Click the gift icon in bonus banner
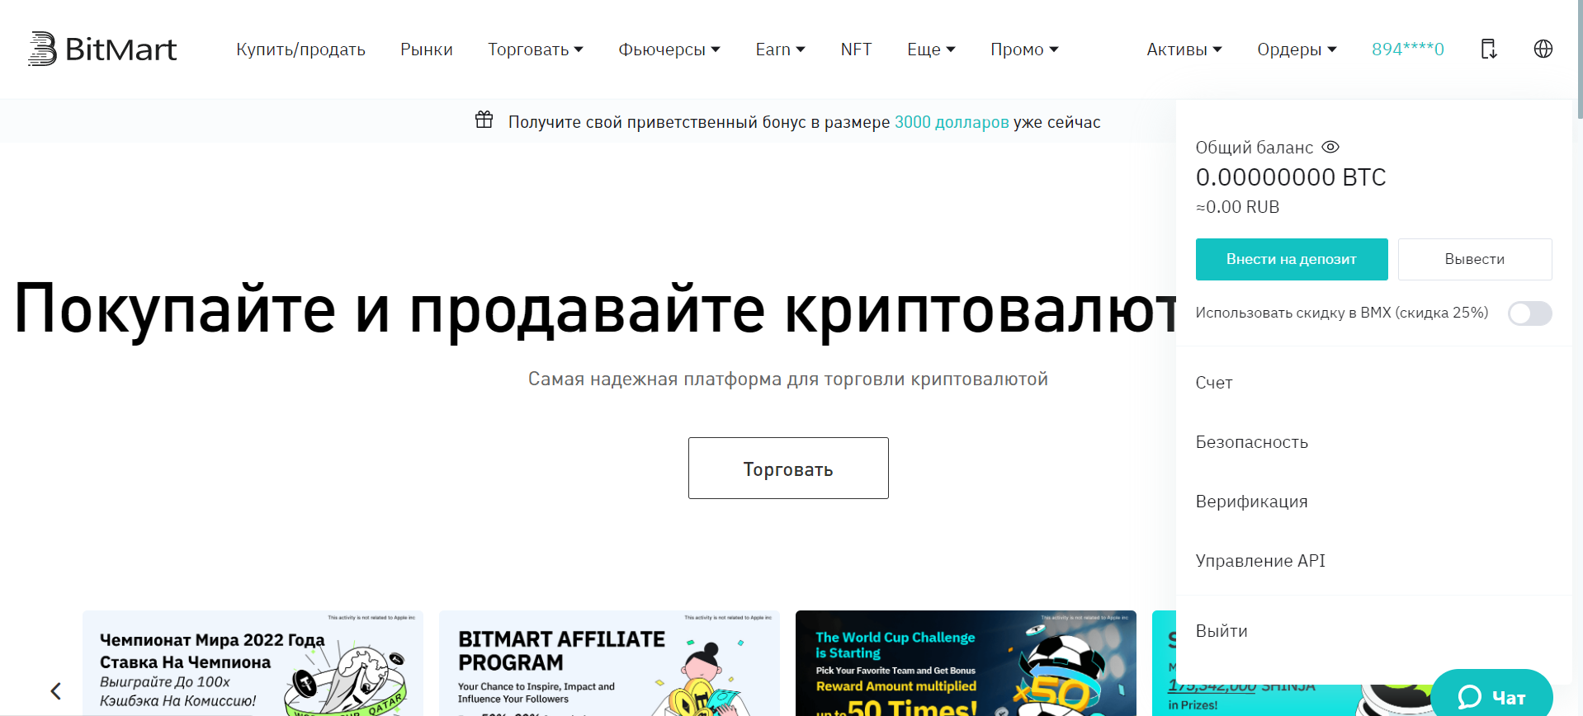1583x716 pixels. [484, 120]
